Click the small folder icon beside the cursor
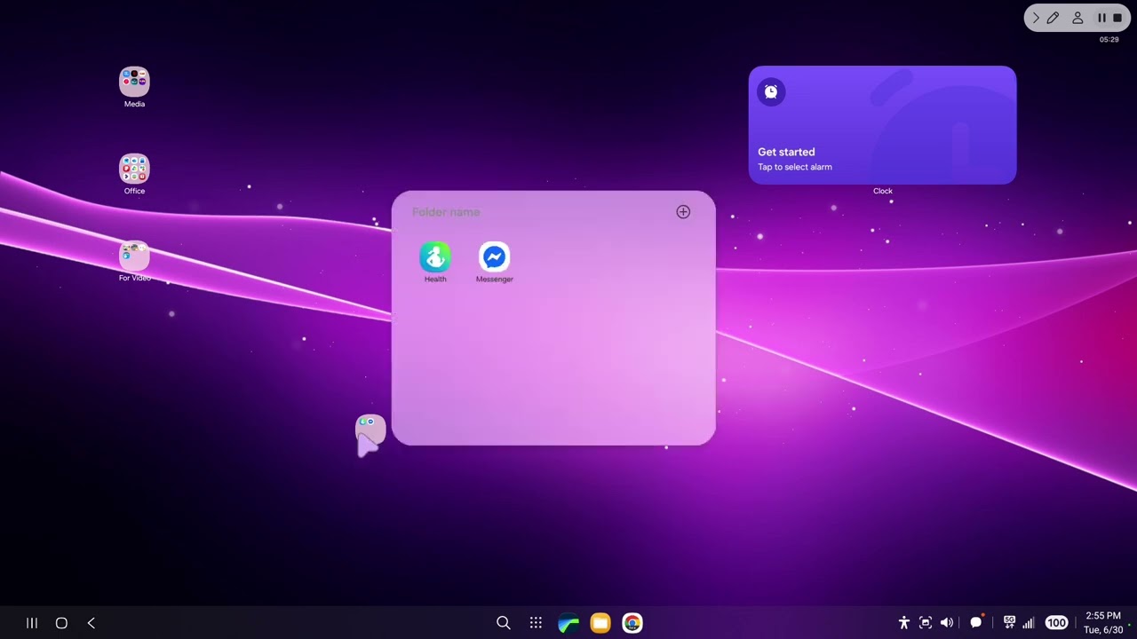1137x639 pixels. coord(370,430)
